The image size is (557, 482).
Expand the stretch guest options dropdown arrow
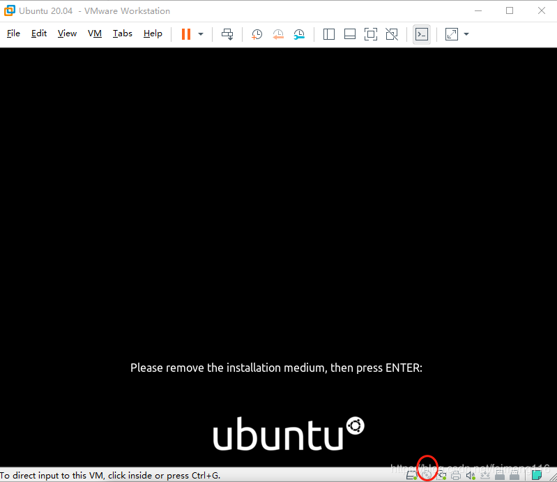(466, 34)
